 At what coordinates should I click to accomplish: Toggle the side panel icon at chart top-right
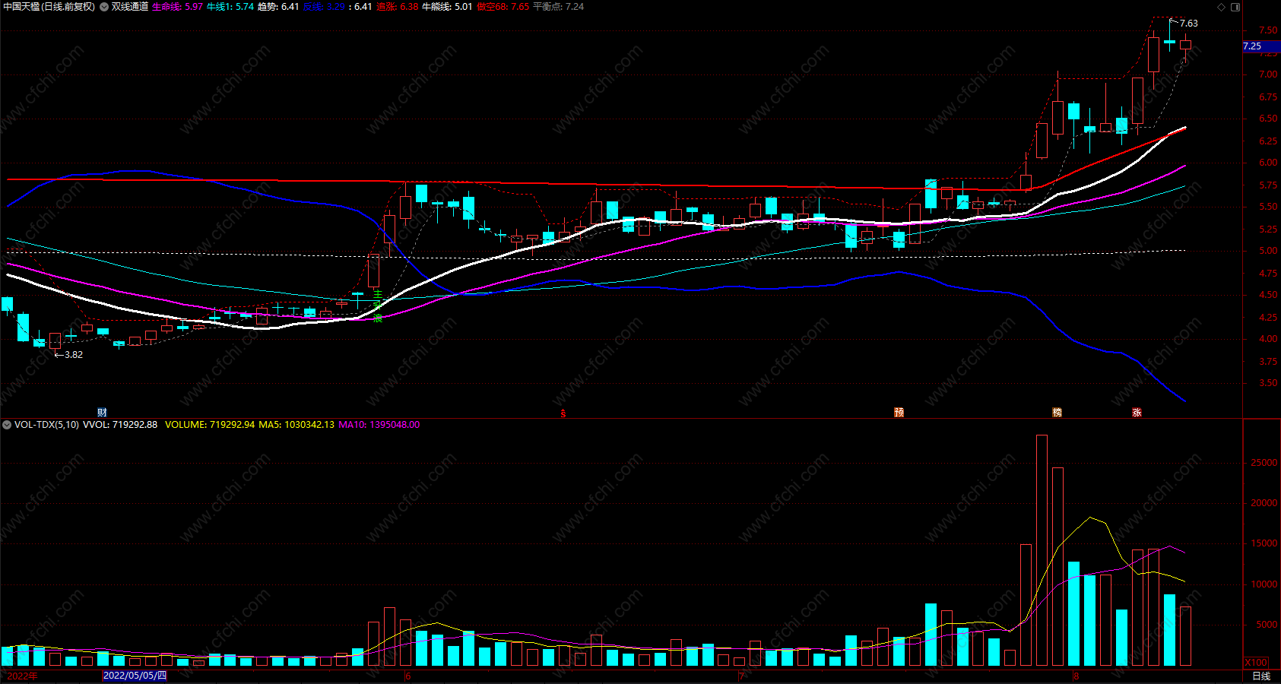click(1235, 7)
